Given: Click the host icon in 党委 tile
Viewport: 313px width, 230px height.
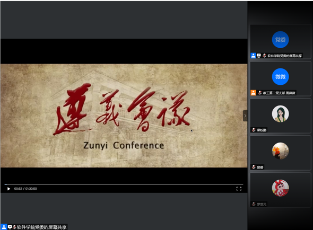Looking at the screenshot, I should pos(253,56).
